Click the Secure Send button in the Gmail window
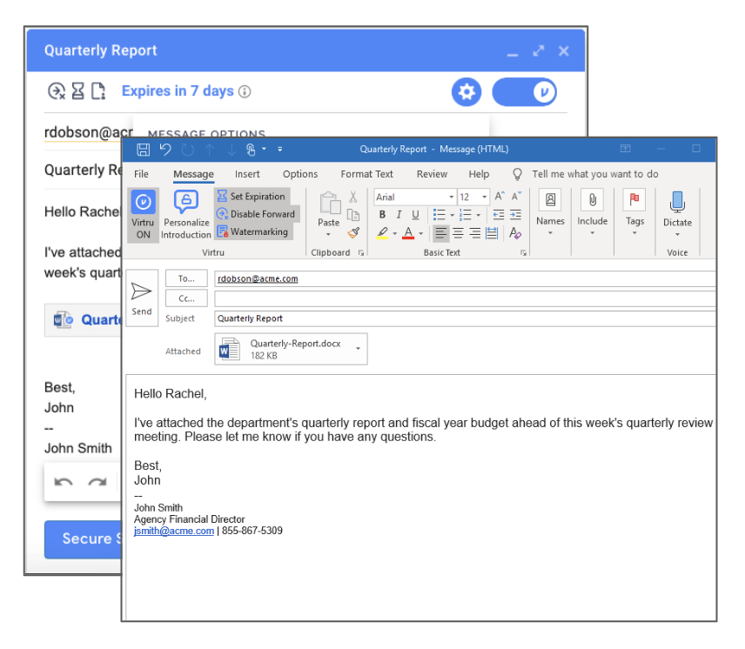This screenshot has width=745, height=649. tap(84, 539)
